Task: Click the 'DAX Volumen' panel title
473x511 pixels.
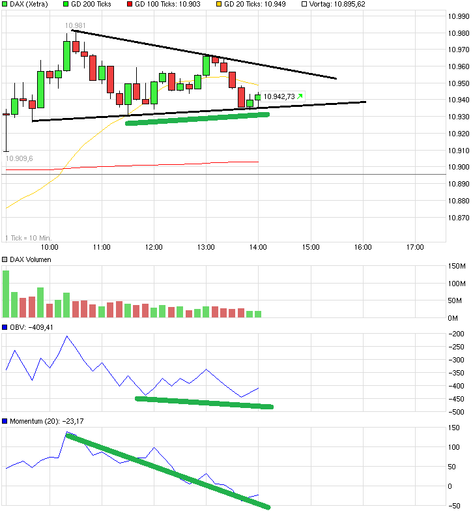Action: coord(30,259)
